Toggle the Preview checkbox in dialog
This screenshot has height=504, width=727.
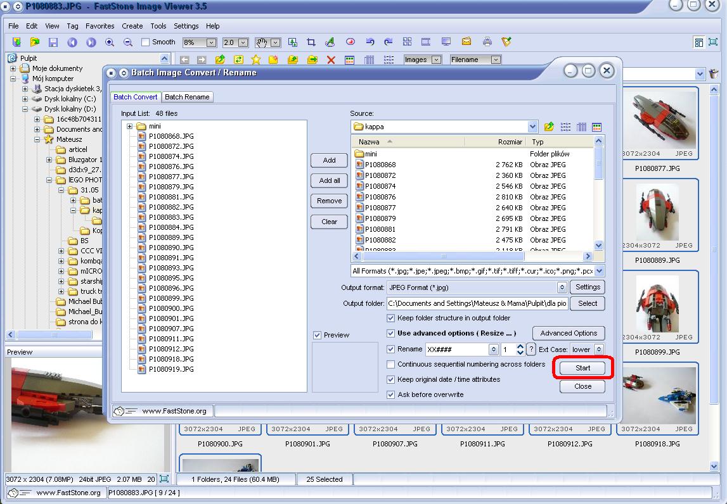(317, 336)
